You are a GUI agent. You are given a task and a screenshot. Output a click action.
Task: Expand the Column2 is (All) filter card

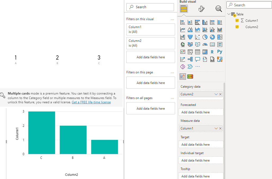pos(151,43)
